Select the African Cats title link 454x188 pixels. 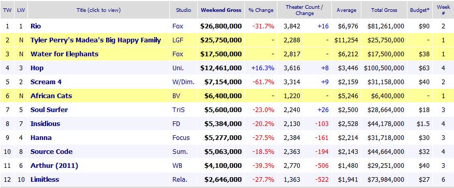(x=51, y=96)
